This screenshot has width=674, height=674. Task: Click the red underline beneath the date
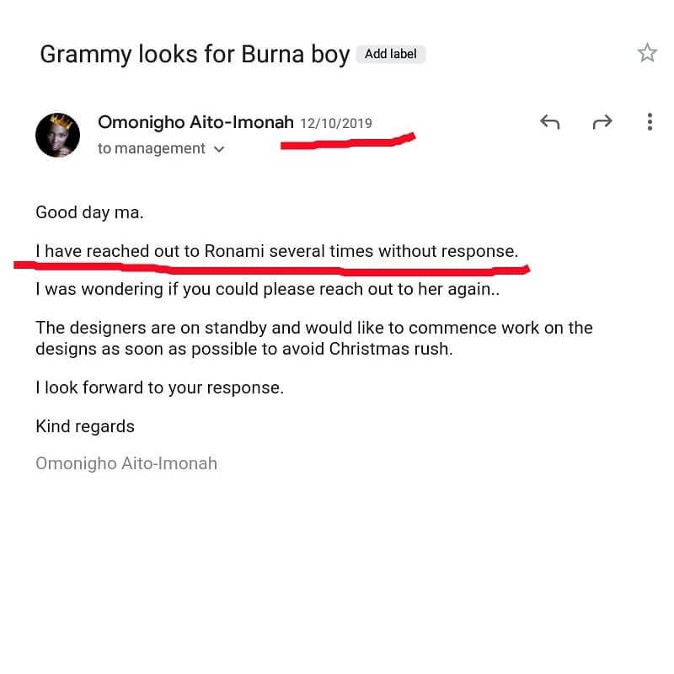[348, 142]
